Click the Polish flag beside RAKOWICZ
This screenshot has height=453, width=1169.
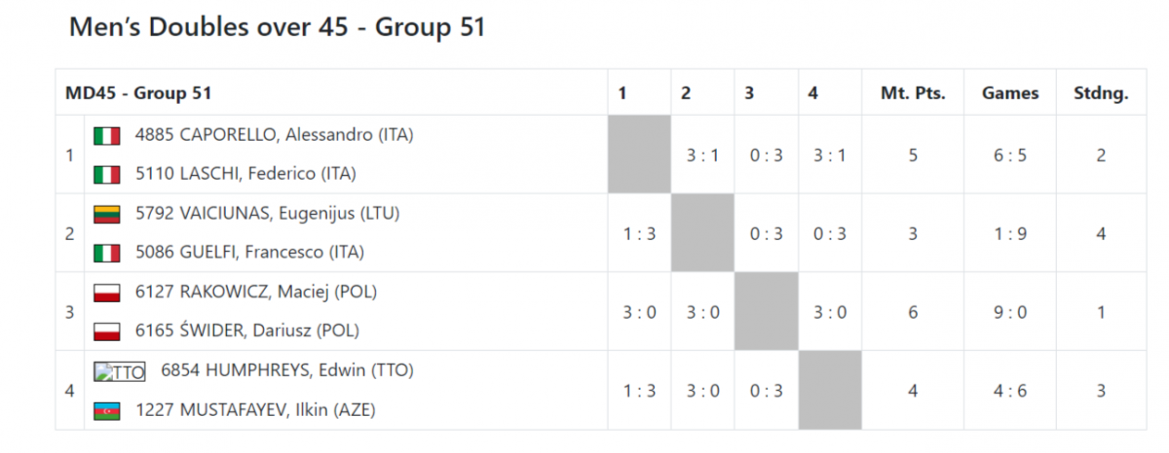coord(107,293)
